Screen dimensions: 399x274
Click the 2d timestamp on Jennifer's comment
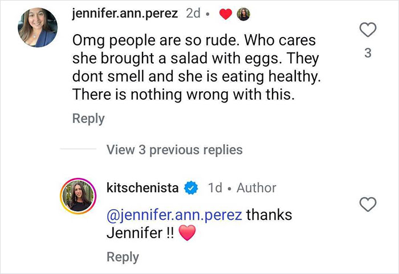pyautogui.click(x=193, y=14)
